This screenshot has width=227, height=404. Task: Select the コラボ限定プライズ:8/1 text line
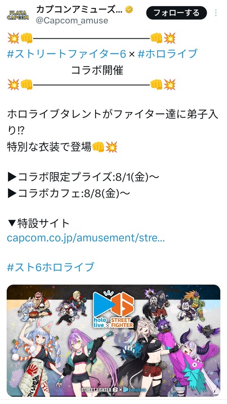pos(83,177)
